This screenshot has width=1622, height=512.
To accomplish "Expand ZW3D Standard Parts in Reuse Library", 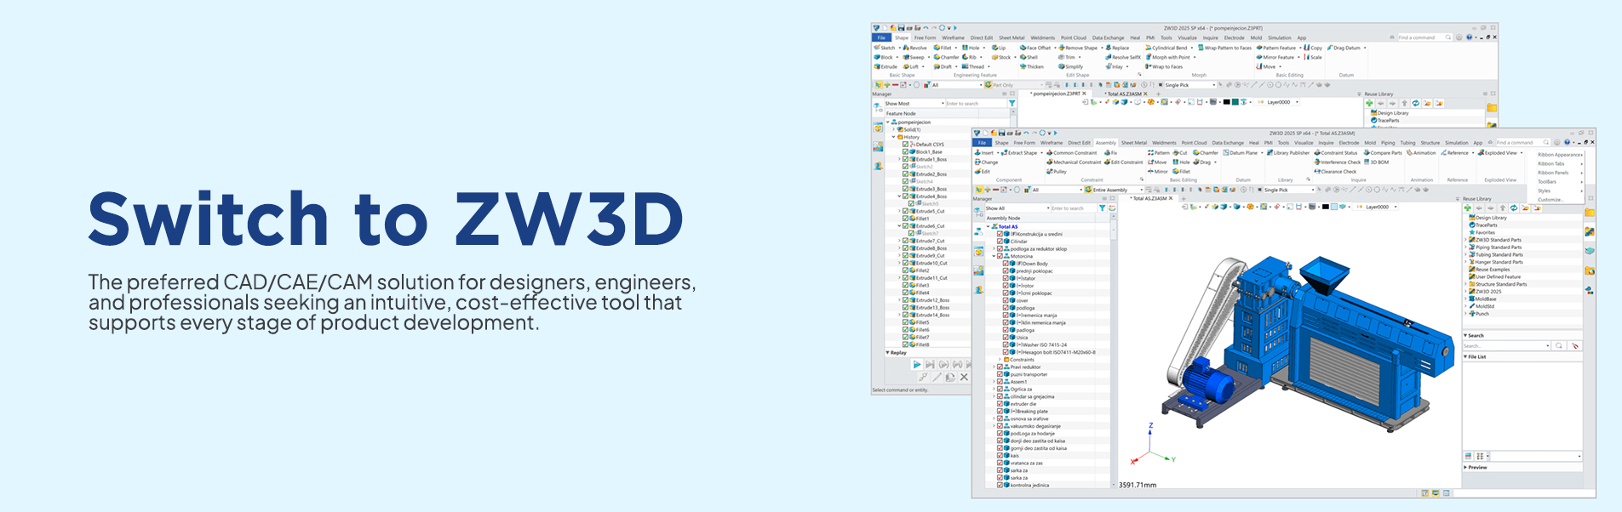I will tap(1465, 240).
